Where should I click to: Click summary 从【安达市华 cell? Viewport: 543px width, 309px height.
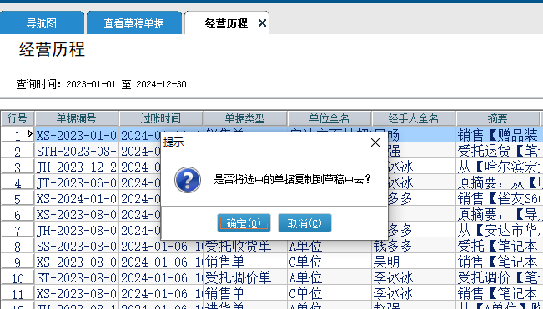point(498,230)
